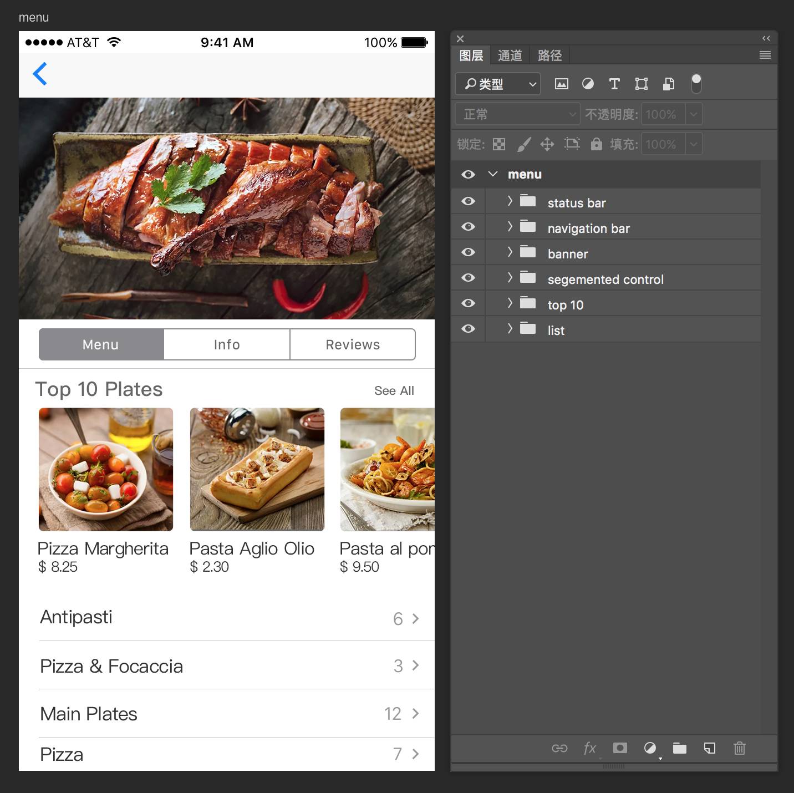Click the lock transparent pixels icon

point(499,144)
